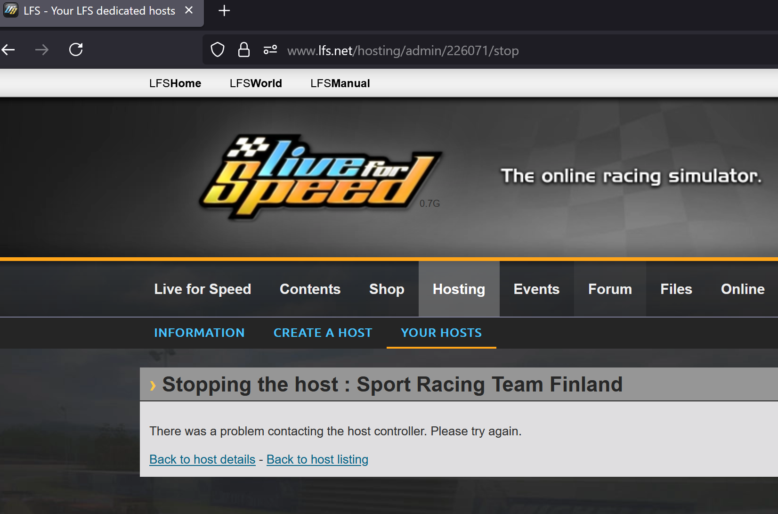Image resolution: width=778 pixels, height=514 pixels.
Task: Open tracking protection shield icon
Action: (218, 49)
